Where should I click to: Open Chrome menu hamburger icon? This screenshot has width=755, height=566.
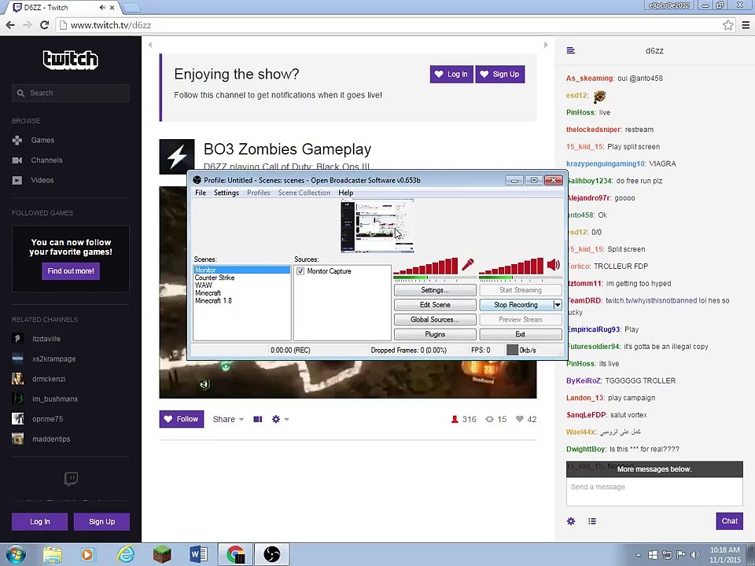tap(746, 25)
